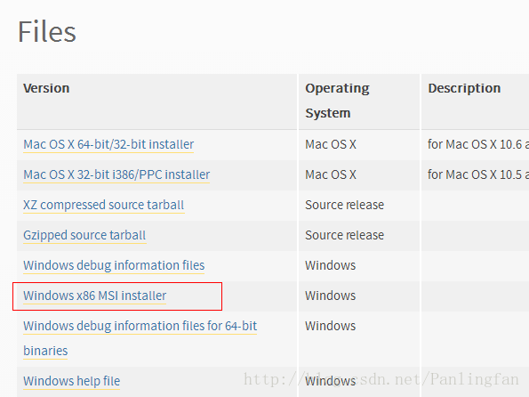Screen dimensions: 529x397
Task: Click Source release cell for Gzipped tarball row
Action: 344,235
